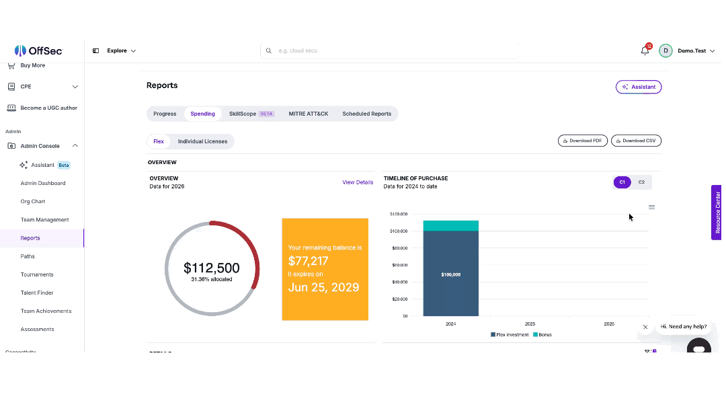Toggle the Flex investment legend entry
This screenshot has height=409, width=726.
click(510, 335)
